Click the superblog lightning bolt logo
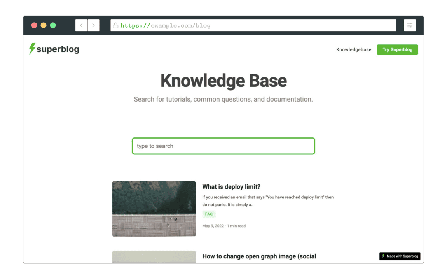447x279 pixels. [x=32, y=49]
